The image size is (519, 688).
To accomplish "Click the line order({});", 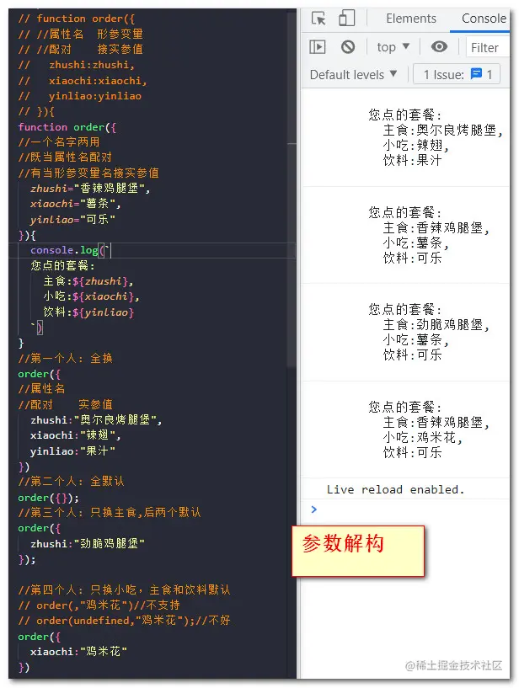I will click(x=49, y=498).
